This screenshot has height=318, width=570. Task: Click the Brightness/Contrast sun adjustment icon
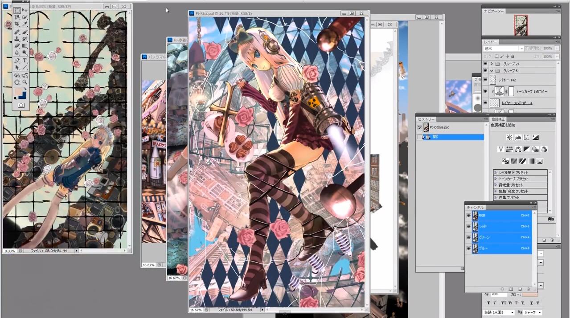point(509,137)
